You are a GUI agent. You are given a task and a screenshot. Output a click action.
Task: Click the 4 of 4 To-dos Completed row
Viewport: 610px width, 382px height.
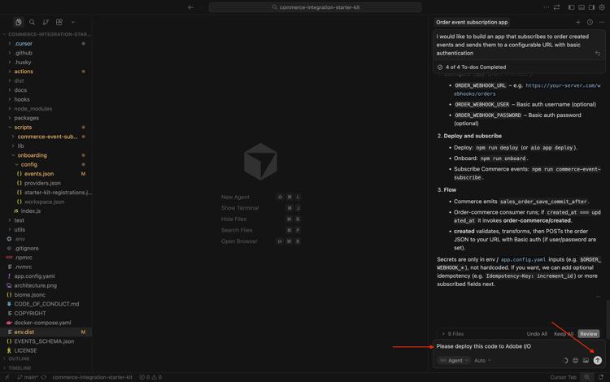[x=519, y=67]
